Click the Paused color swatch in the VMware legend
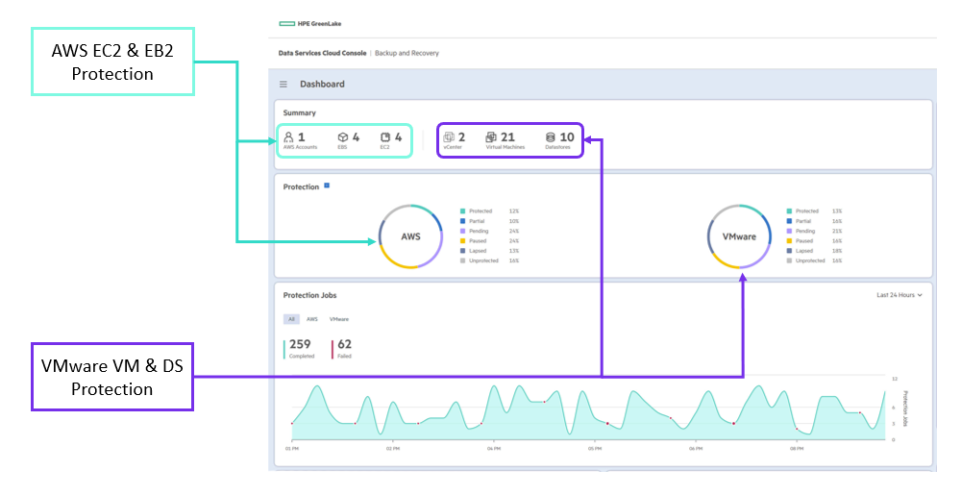Image resolution: width=961 pixels, height=495 pixels. tap(789, 240)
